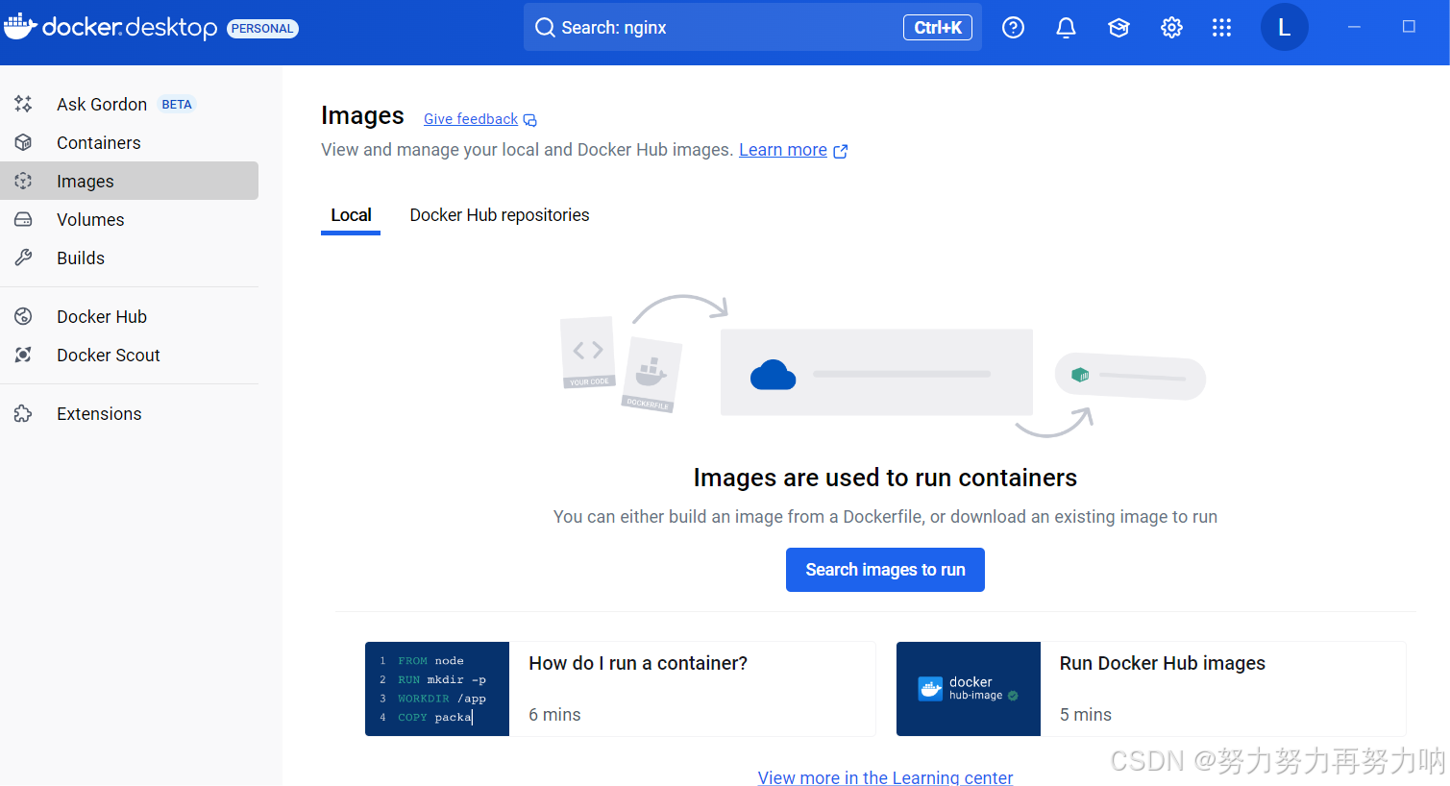Viewport: 1450px width, 786px height.
Task: Maximize the Docker Desktop window
Action: [1409, 27]
